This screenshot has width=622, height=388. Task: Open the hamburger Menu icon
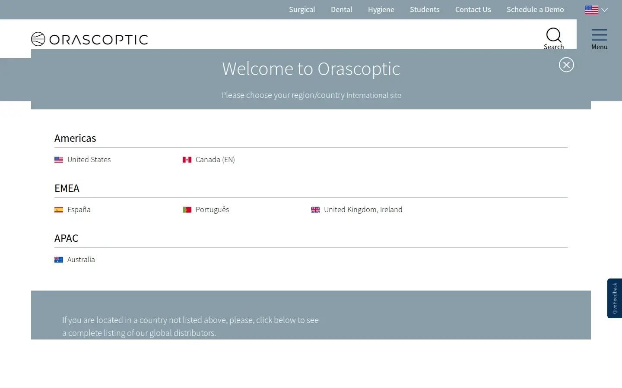[x=599, y=35]
